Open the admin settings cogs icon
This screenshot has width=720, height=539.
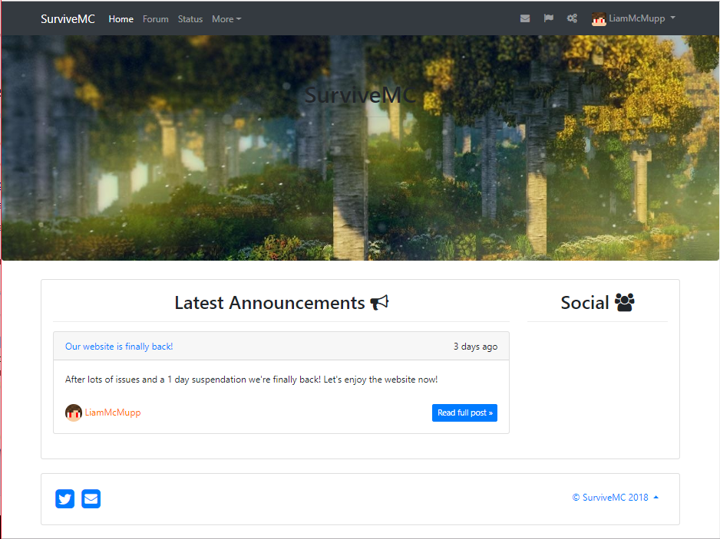[x=572, y=18]
